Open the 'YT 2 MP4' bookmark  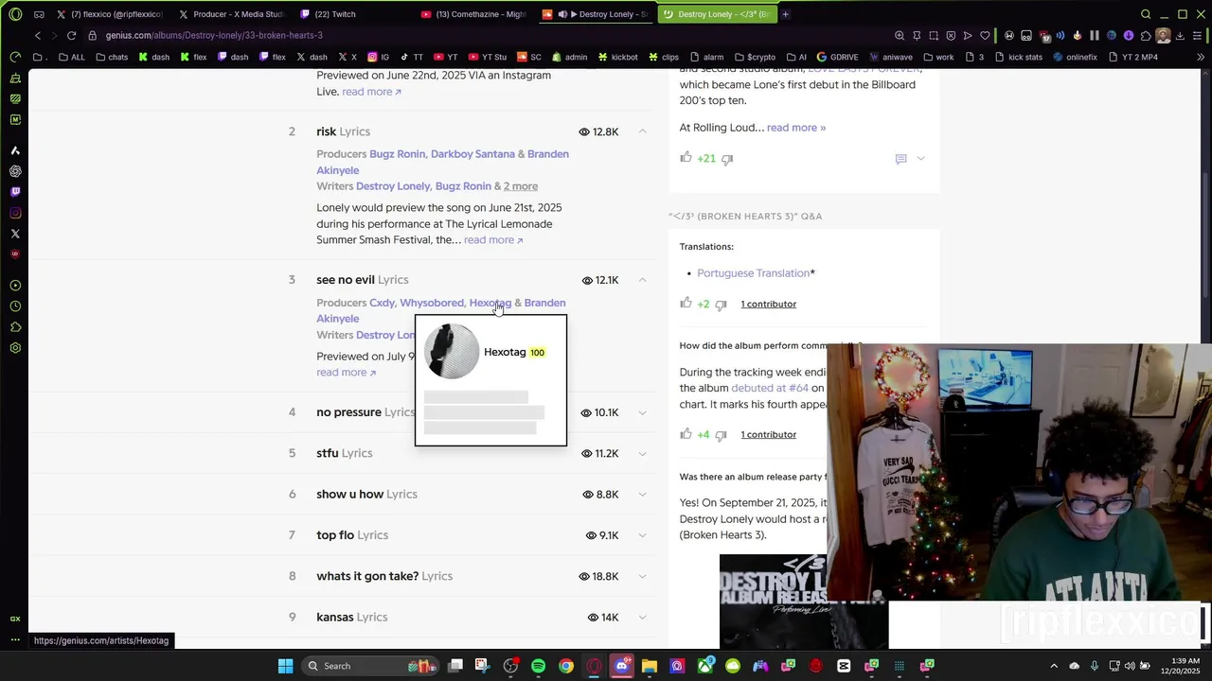click(1132, 57)
